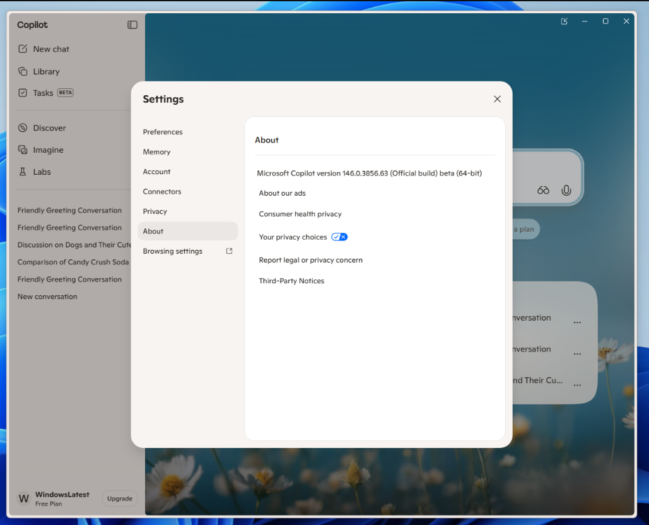Click the pop-out window icon in title bar
Image resolution: width=649 pixels, height=525 pixels.
564,21
